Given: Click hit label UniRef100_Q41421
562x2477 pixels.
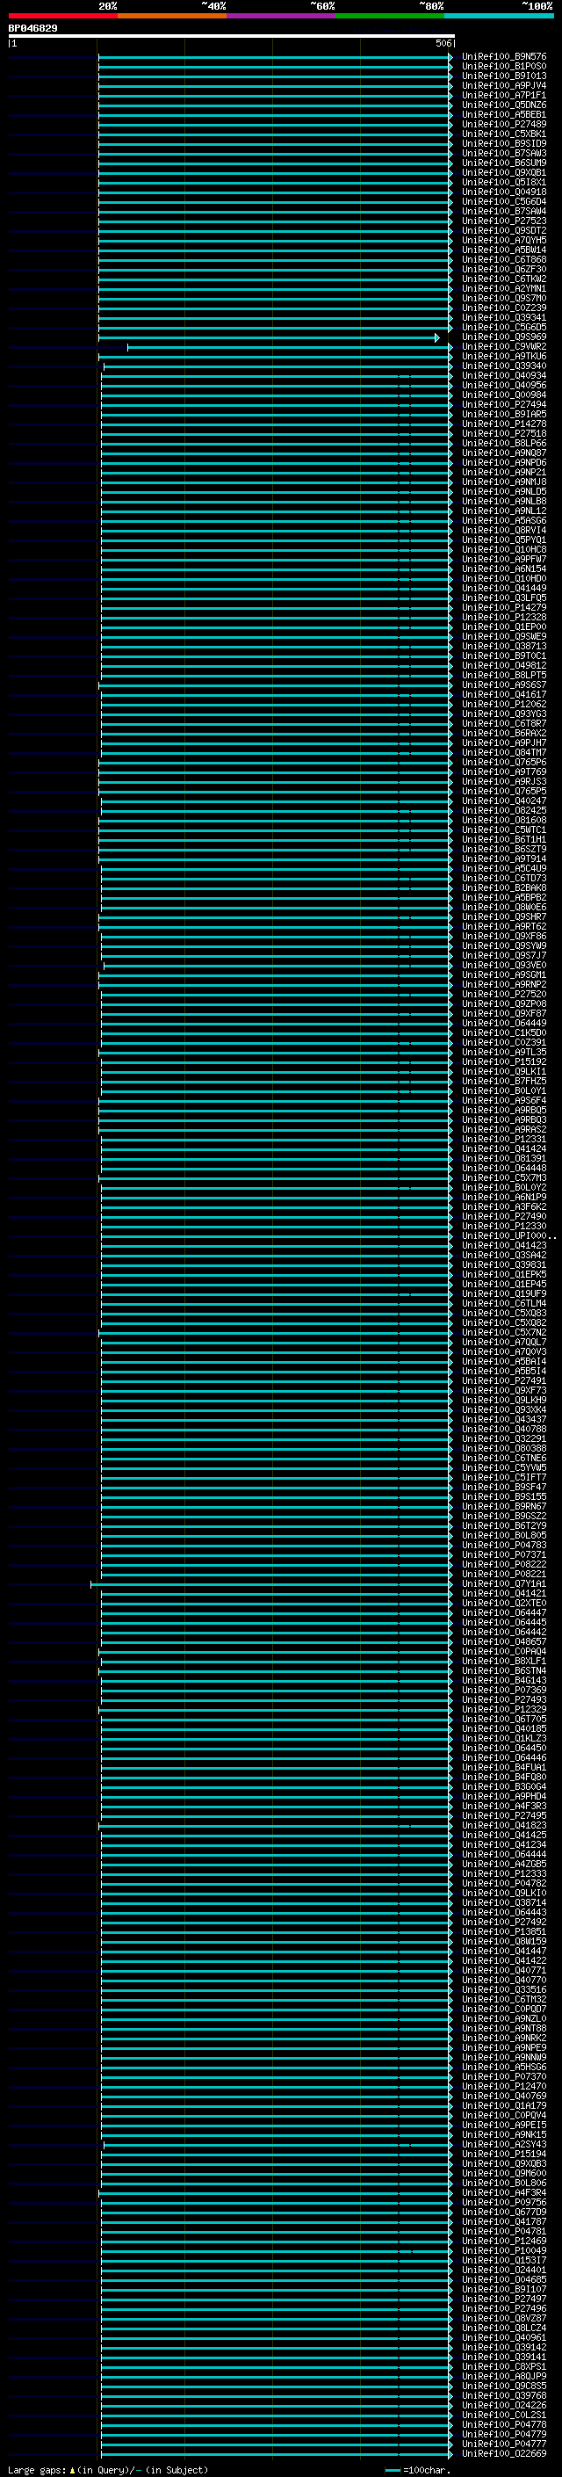Looking at the screenshot, I should click(x=504, y=1593).
